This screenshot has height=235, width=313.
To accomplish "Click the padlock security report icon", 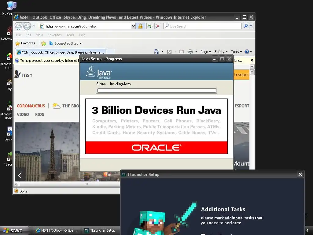I will (x=141, y=26).
